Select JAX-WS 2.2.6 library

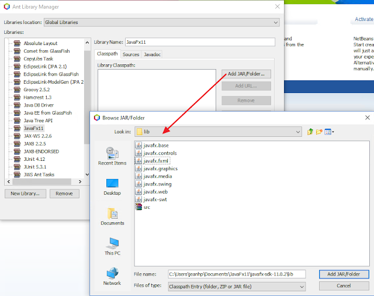tap(37, 136)
